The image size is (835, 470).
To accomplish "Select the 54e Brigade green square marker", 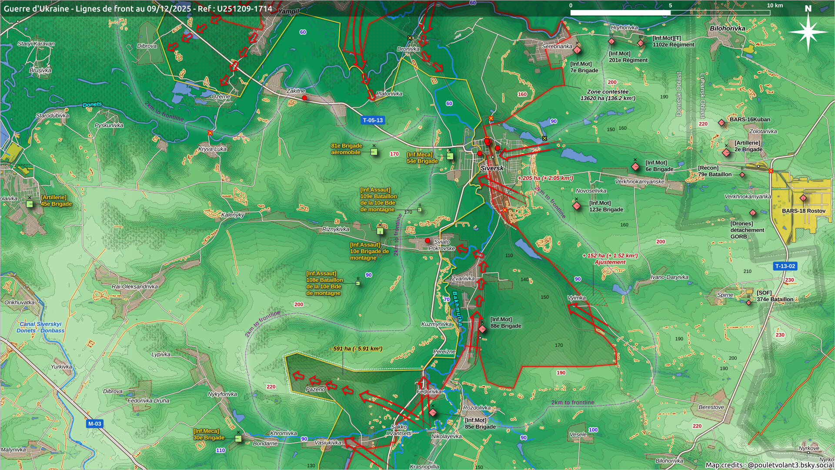I will pos(450,156).
